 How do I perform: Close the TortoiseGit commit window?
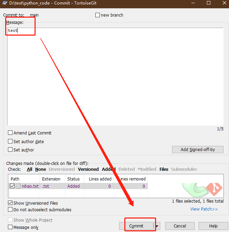[224, 3]
